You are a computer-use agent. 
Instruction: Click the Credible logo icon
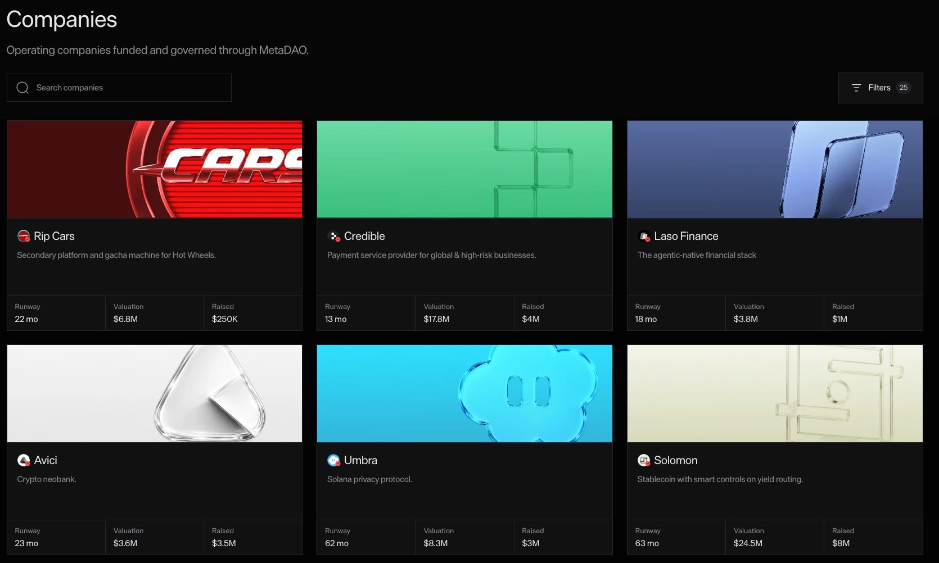334,236
